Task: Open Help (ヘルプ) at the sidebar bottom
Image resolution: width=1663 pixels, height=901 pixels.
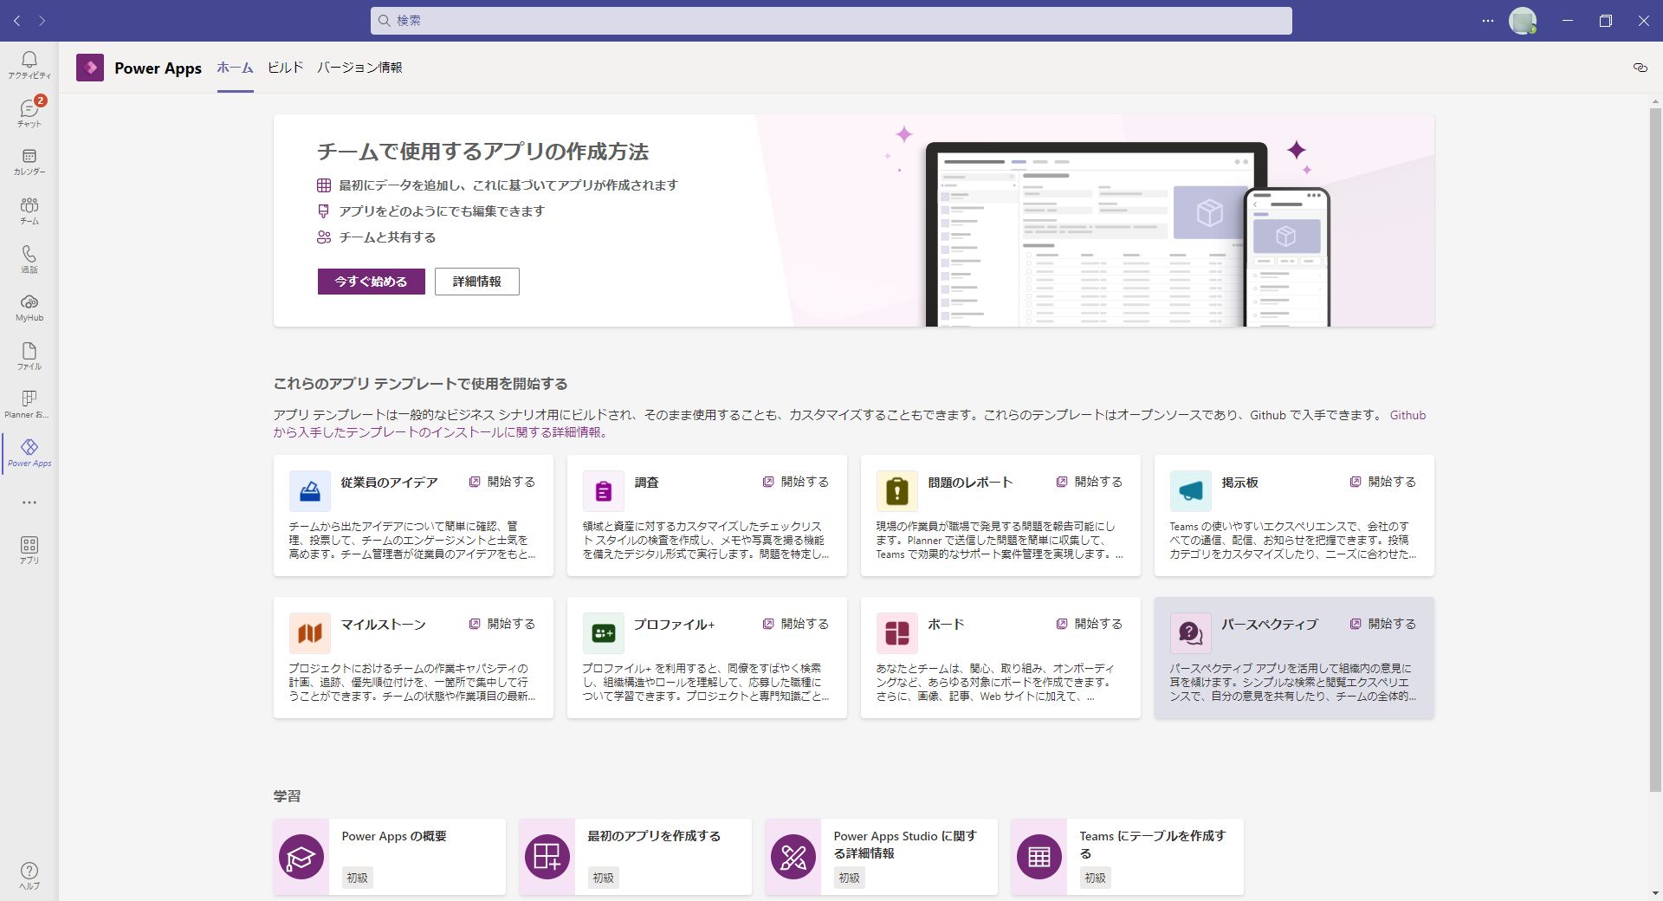Action: [29, 876]
